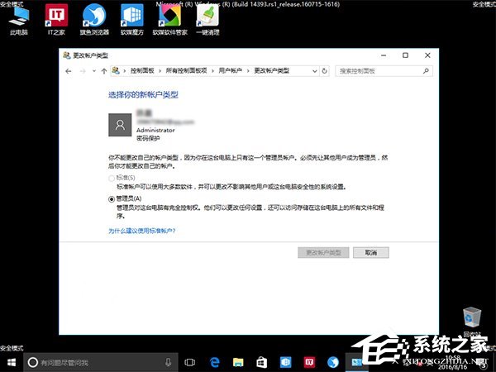Click the Cortana microphone icon
Viewport: 496px width, 372px height.
tap(169, 362)
